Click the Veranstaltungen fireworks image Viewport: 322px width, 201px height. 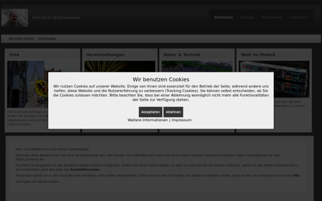(x=120, y=66)
